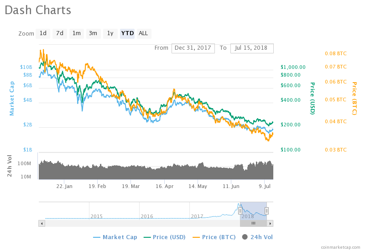
Task: Toggle the Market Cap legend series
Action: (115, 237)
